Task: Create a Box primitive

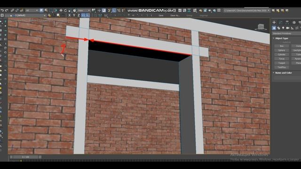Action: point(282,46)
